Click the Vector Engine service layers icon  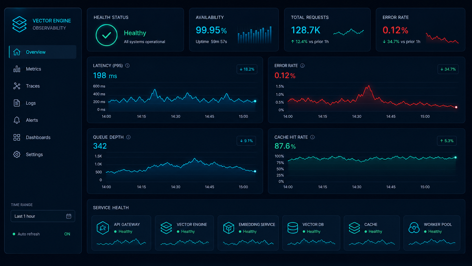tap(166, 228)
